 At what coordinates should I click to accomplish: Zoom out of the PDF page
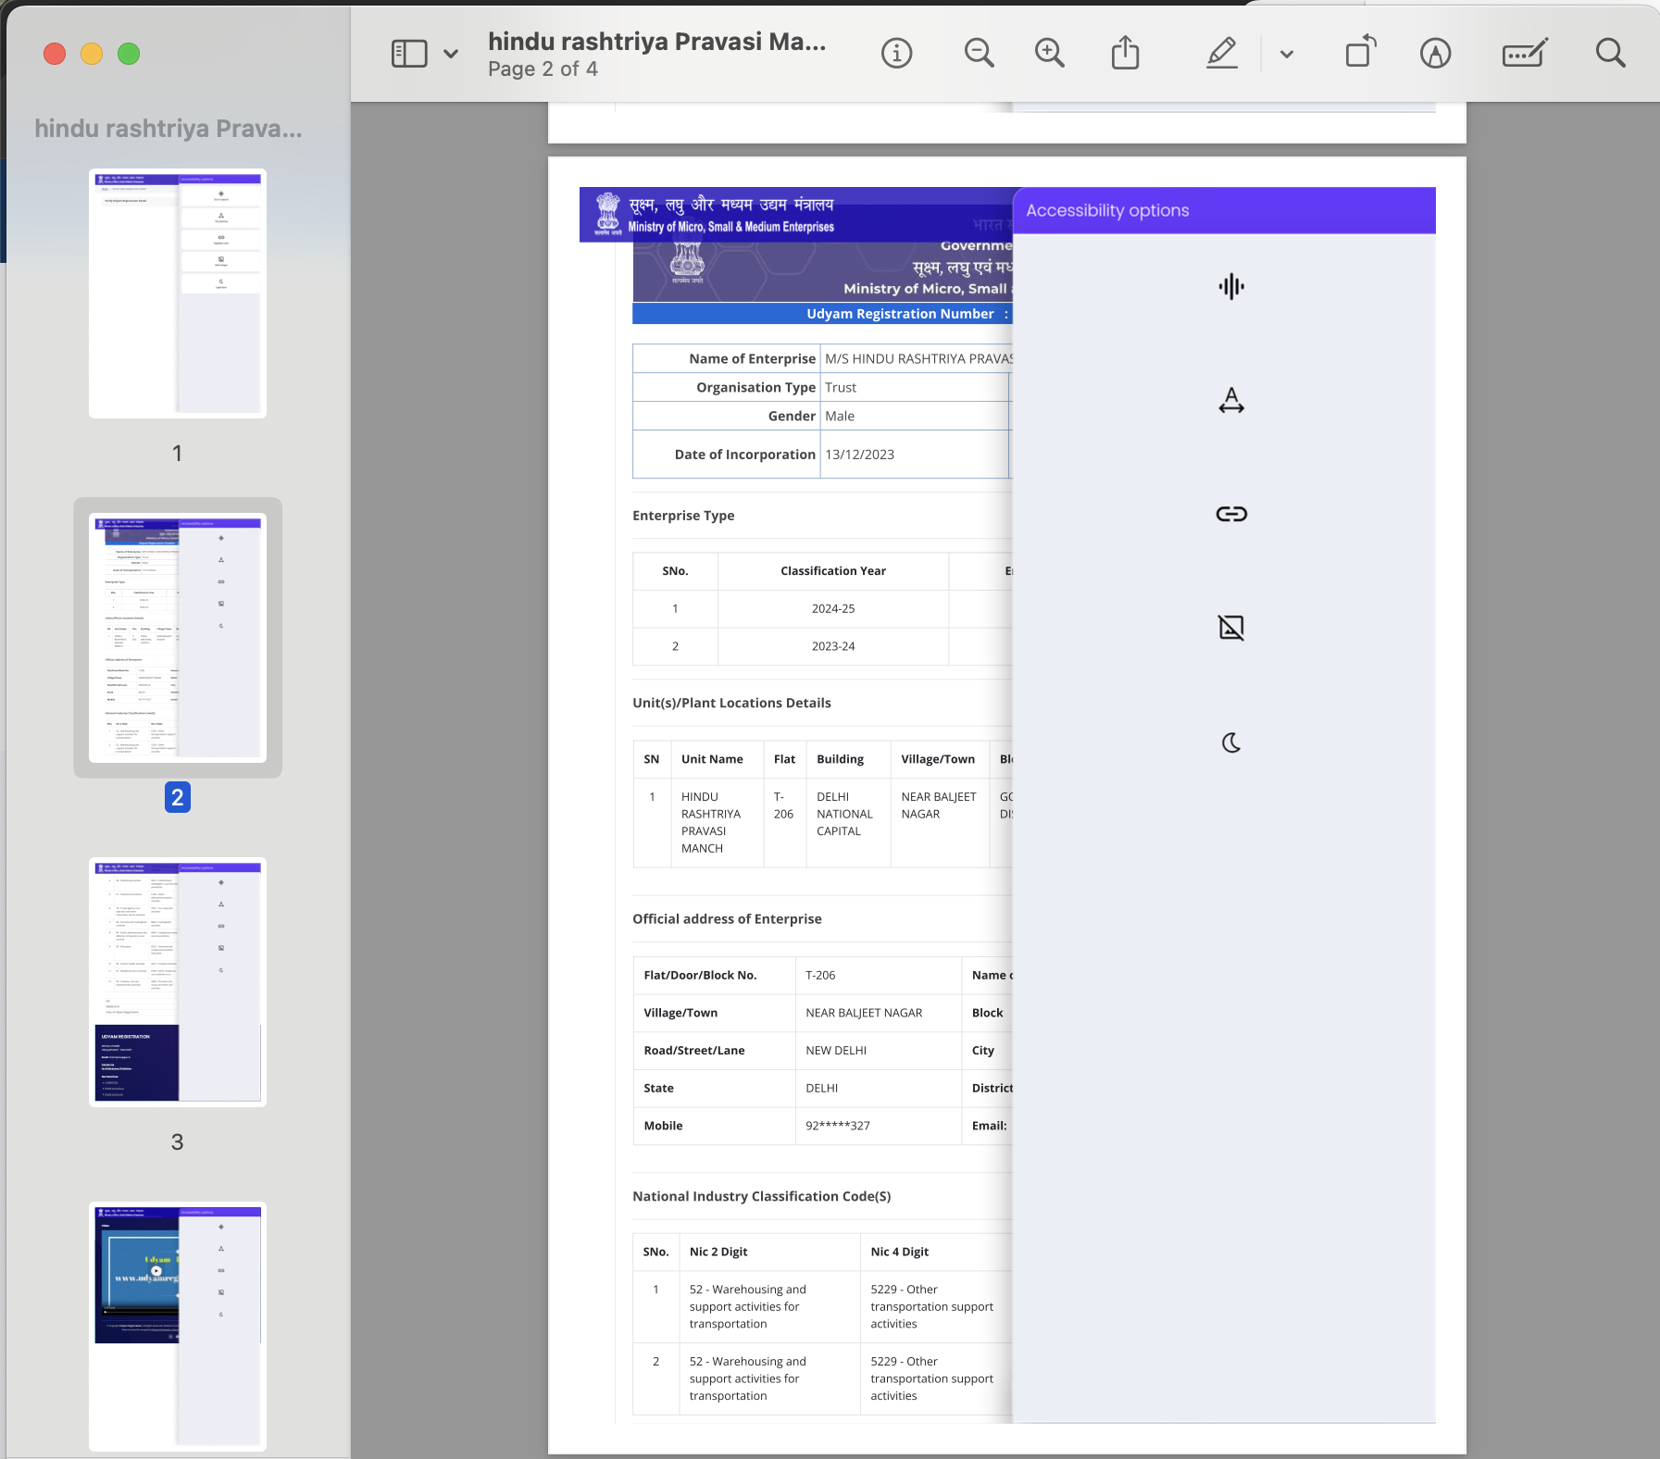pyautogui.click(x=979, y=54)
